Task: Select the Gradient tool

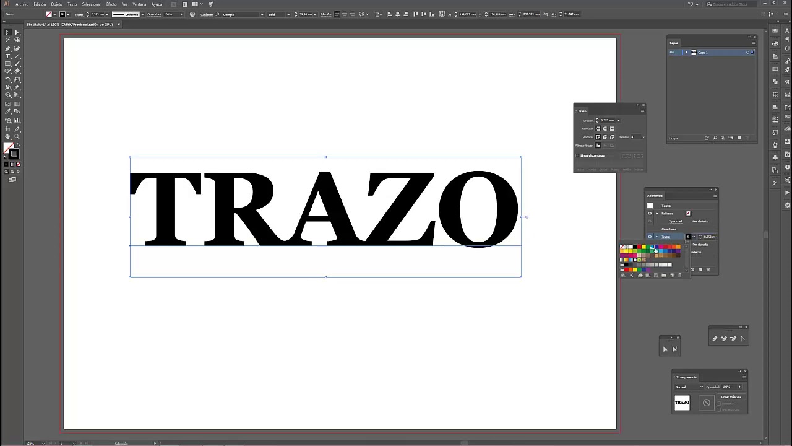Action: [17, 103]
